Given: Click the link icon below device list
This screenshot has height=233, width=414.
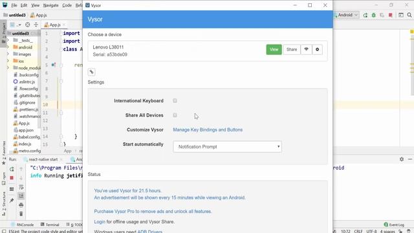Looking at the screenshot, I should point(91,72).
